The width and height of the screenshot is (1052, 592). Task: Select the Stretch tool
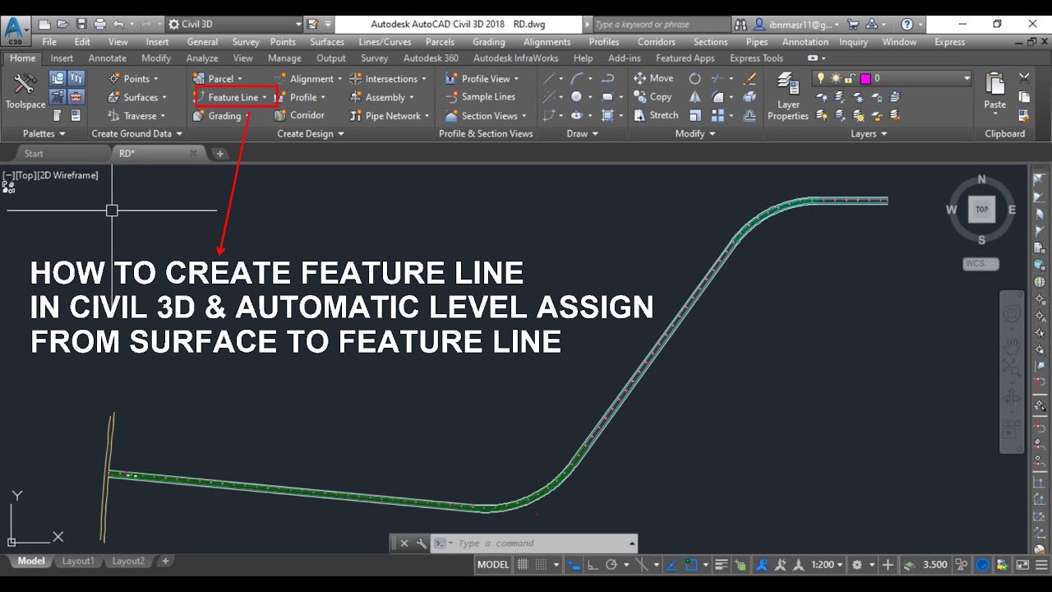tap(657, 116)
